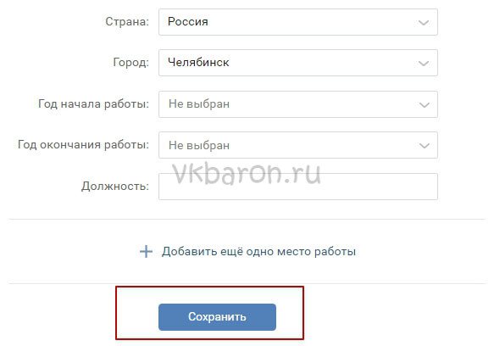494x346 pixels.
Task: Click the vkbaron.ru watermark text
Action: pos(247,173)
